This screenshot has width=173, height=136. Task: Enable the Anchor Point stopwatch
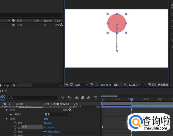[15, 123]
